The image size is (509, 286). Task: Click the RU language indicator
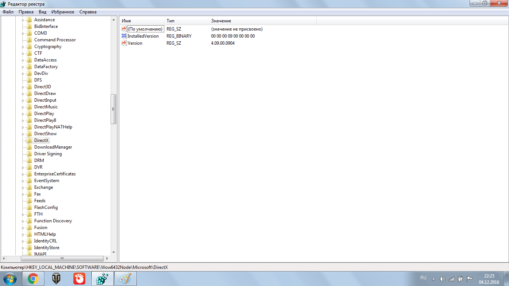click(423, 278)
